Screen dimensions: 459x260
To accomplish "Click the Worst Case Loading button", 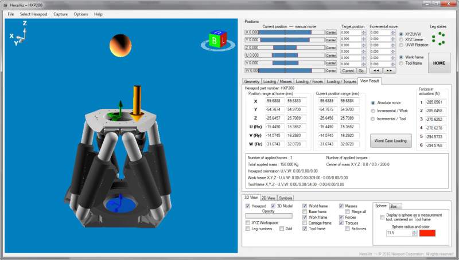I will coord(391,140).
